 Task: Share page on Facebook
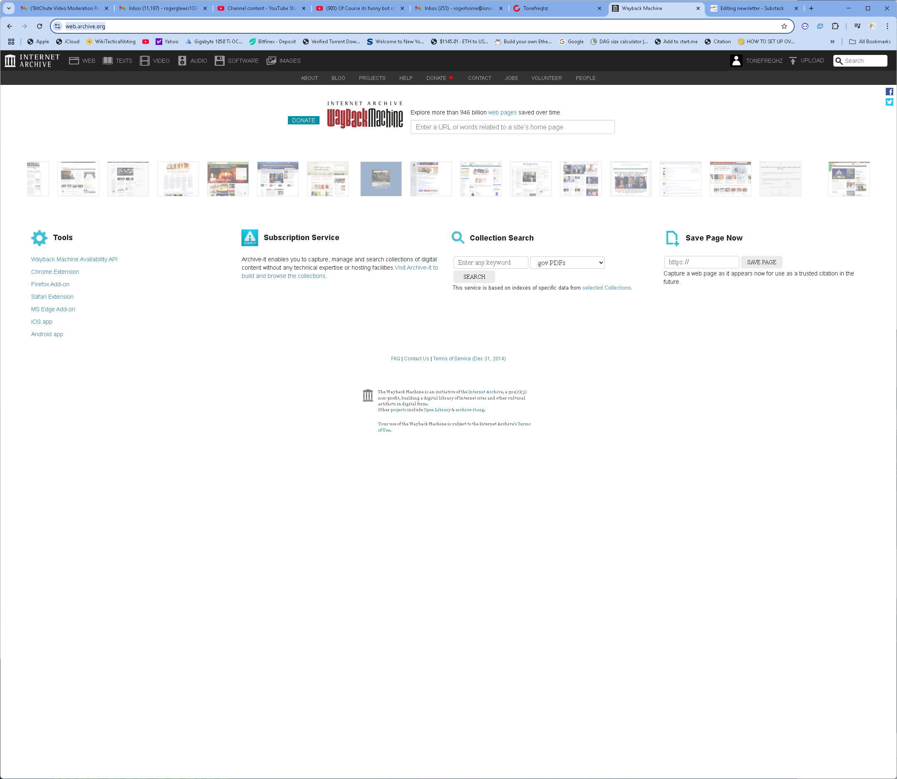[x=889, y=92]
